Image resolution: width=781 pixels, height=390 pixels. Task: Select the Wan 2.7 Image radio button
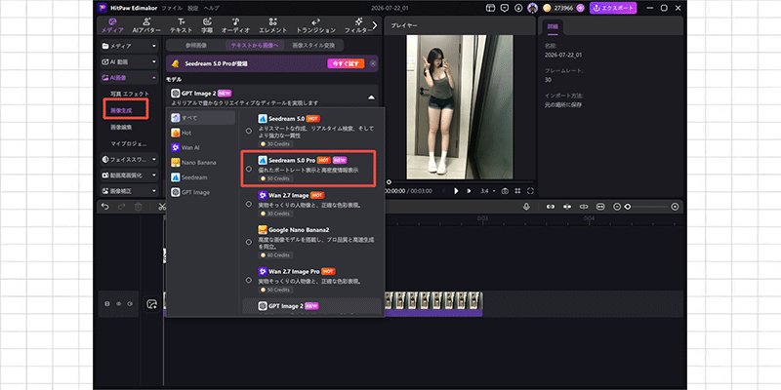pyautogui.click(x=249, y=204)
